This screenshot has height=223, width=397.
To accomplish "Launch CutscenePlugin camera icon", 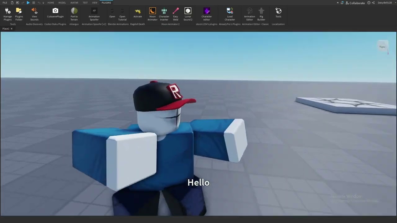I will [x=55, y=13].
